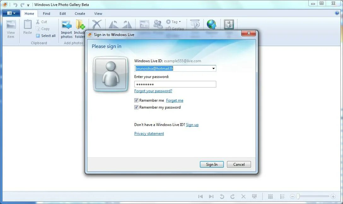This screenshot has height=204, width=343.
Task: Open the slideshow from the ribbon
Action: coord(195,25)
